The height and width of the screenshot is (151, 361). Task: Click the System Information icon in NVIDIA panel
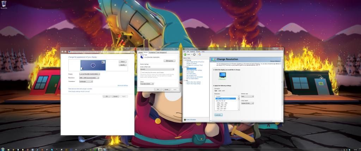pyautogui.click(x=184, y=119)
